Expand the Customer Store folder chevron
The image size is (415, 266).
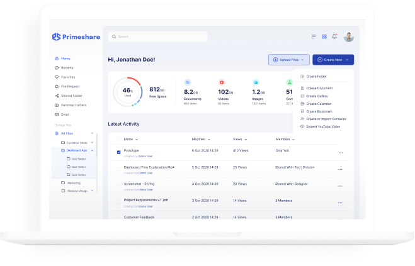(x=93, y=143)
